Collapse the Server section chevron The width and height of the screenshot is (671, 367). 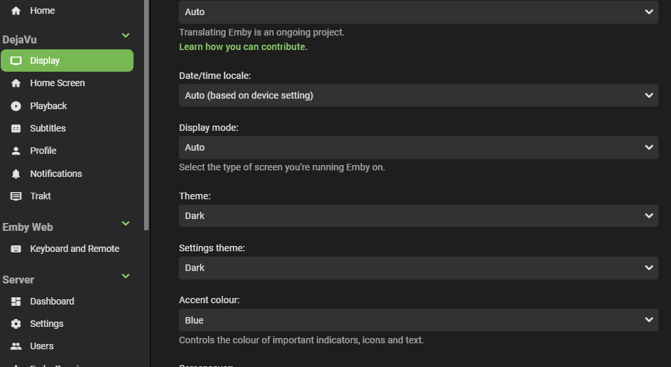click(126, 276)
